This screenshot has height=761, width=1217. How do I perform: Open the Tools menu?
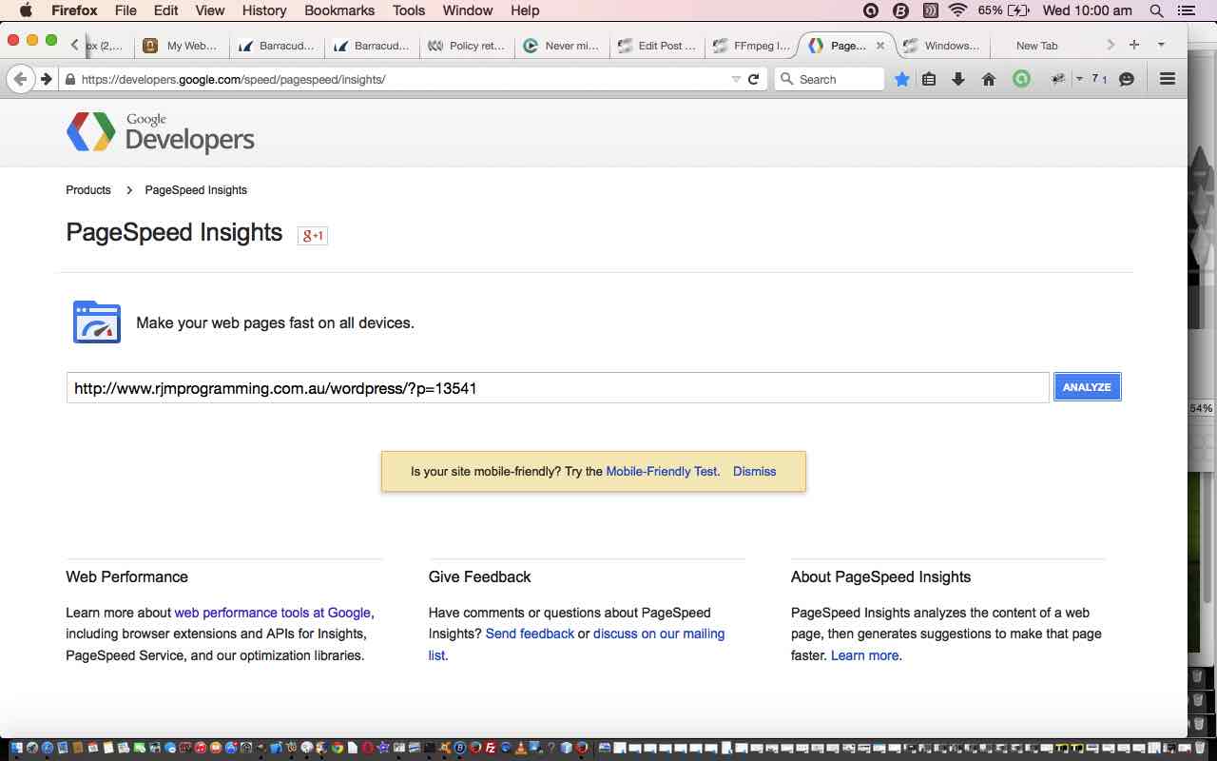coord(409,10)
